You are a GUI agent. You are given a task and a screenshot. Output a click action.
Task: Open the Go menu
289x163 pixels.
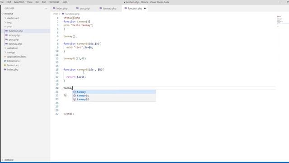pyautogui.click(x=37, y=2)
